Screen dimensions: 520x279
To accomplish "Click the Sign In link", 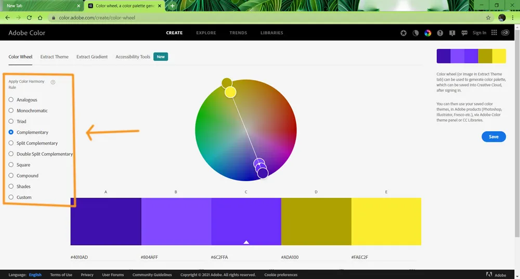I will [479, 33].
